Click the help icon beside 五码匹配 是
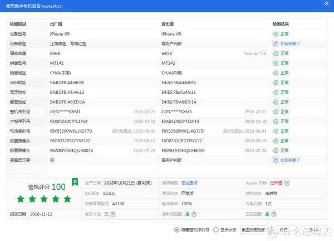Image resolution: width=334 pixels, height=241 pixels. coord(274,214)
